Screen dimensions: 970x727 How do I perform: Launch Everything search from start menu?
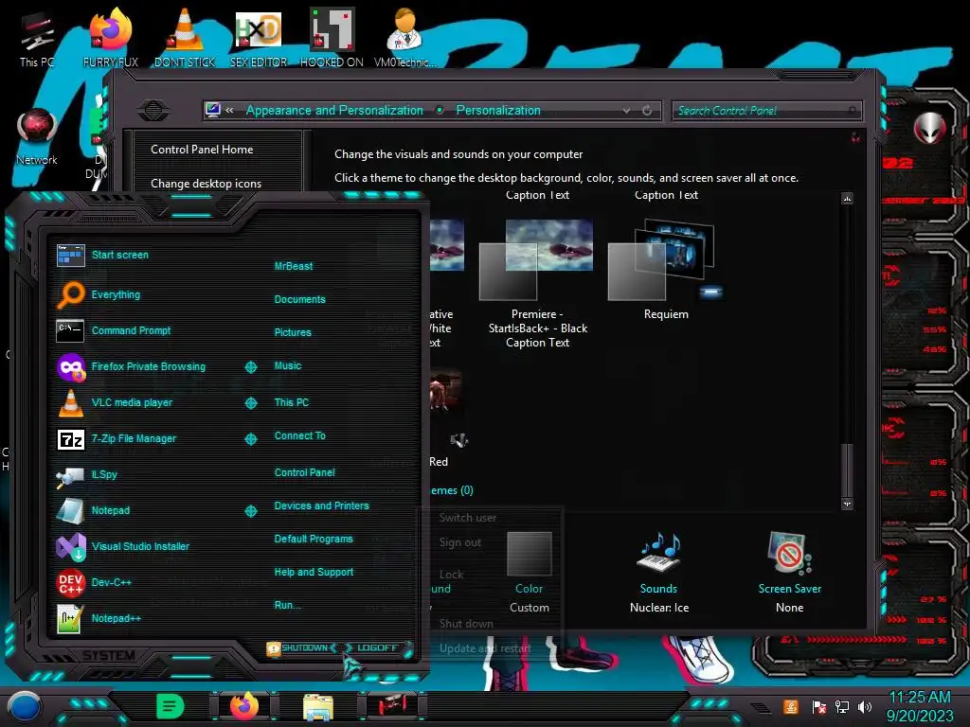point(116,294)
